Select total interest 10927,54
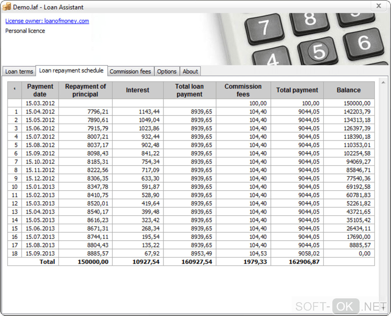Screen dimensions: 391x316 click(138, 262)
